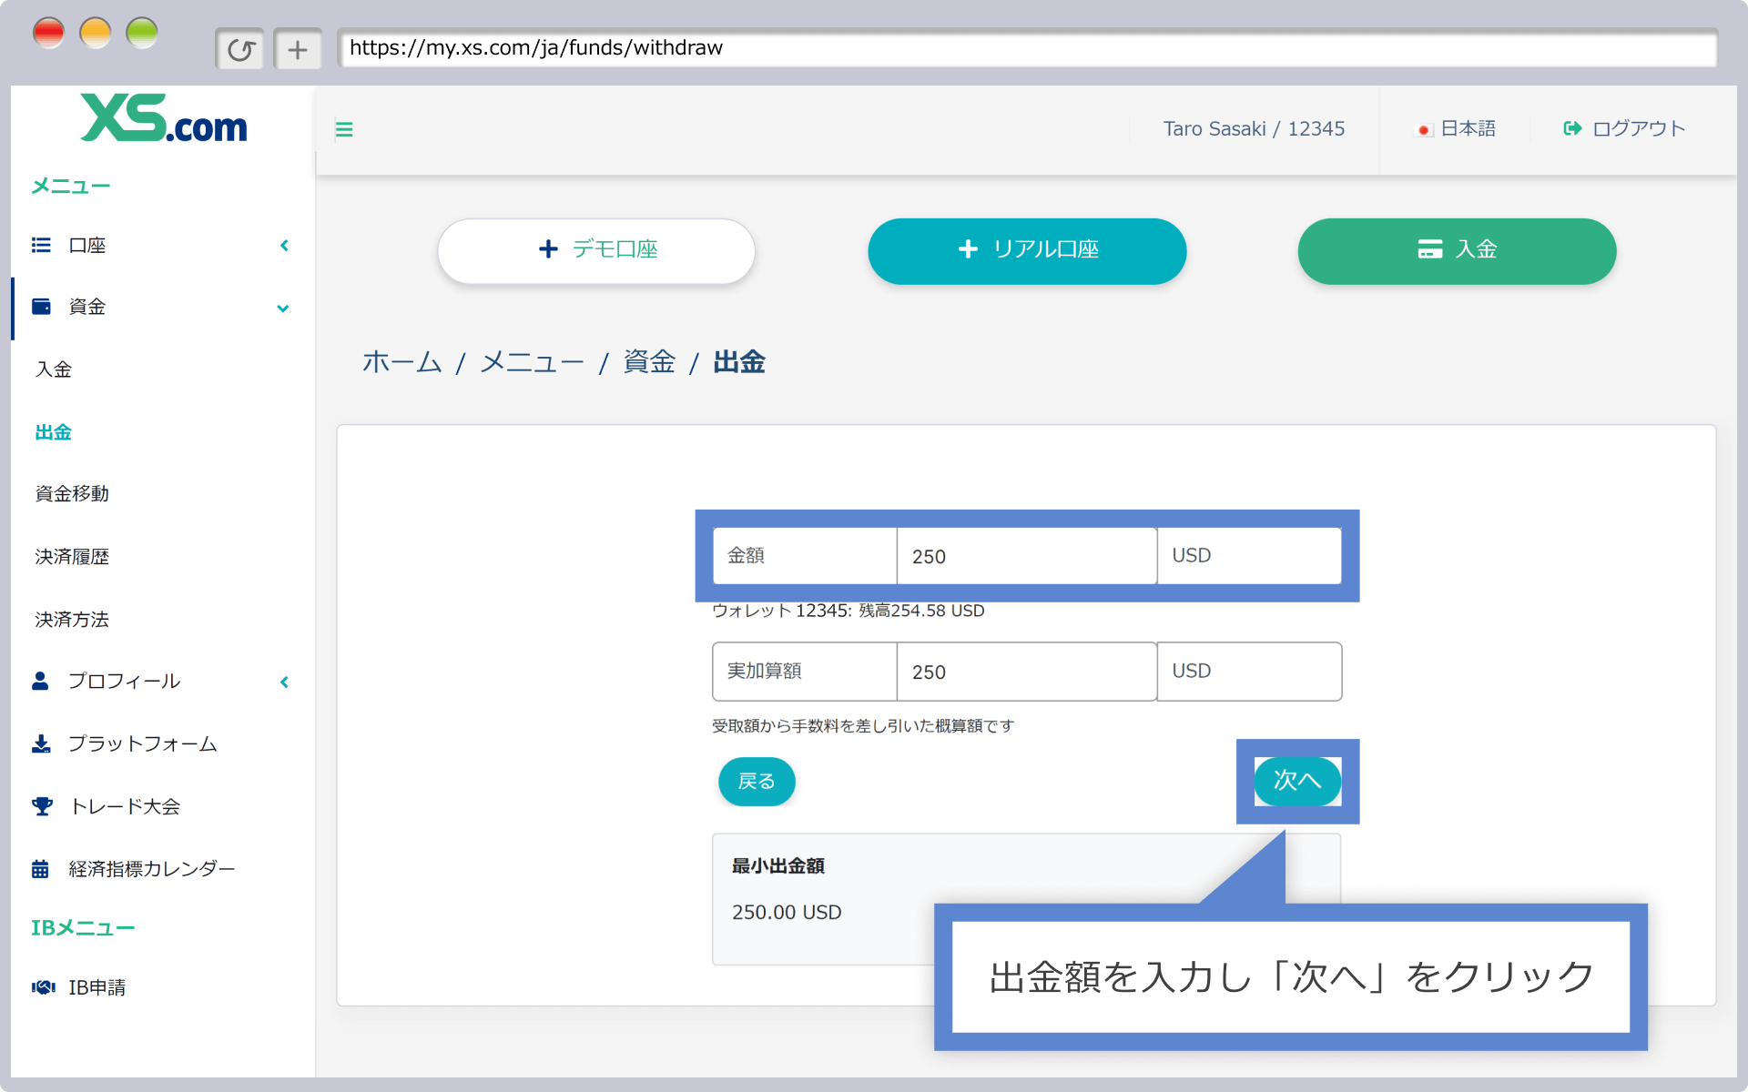Click the download icon beside プラットフォーム
This screenshot has height=1092, width=1748.
click(x=41, y=743)
